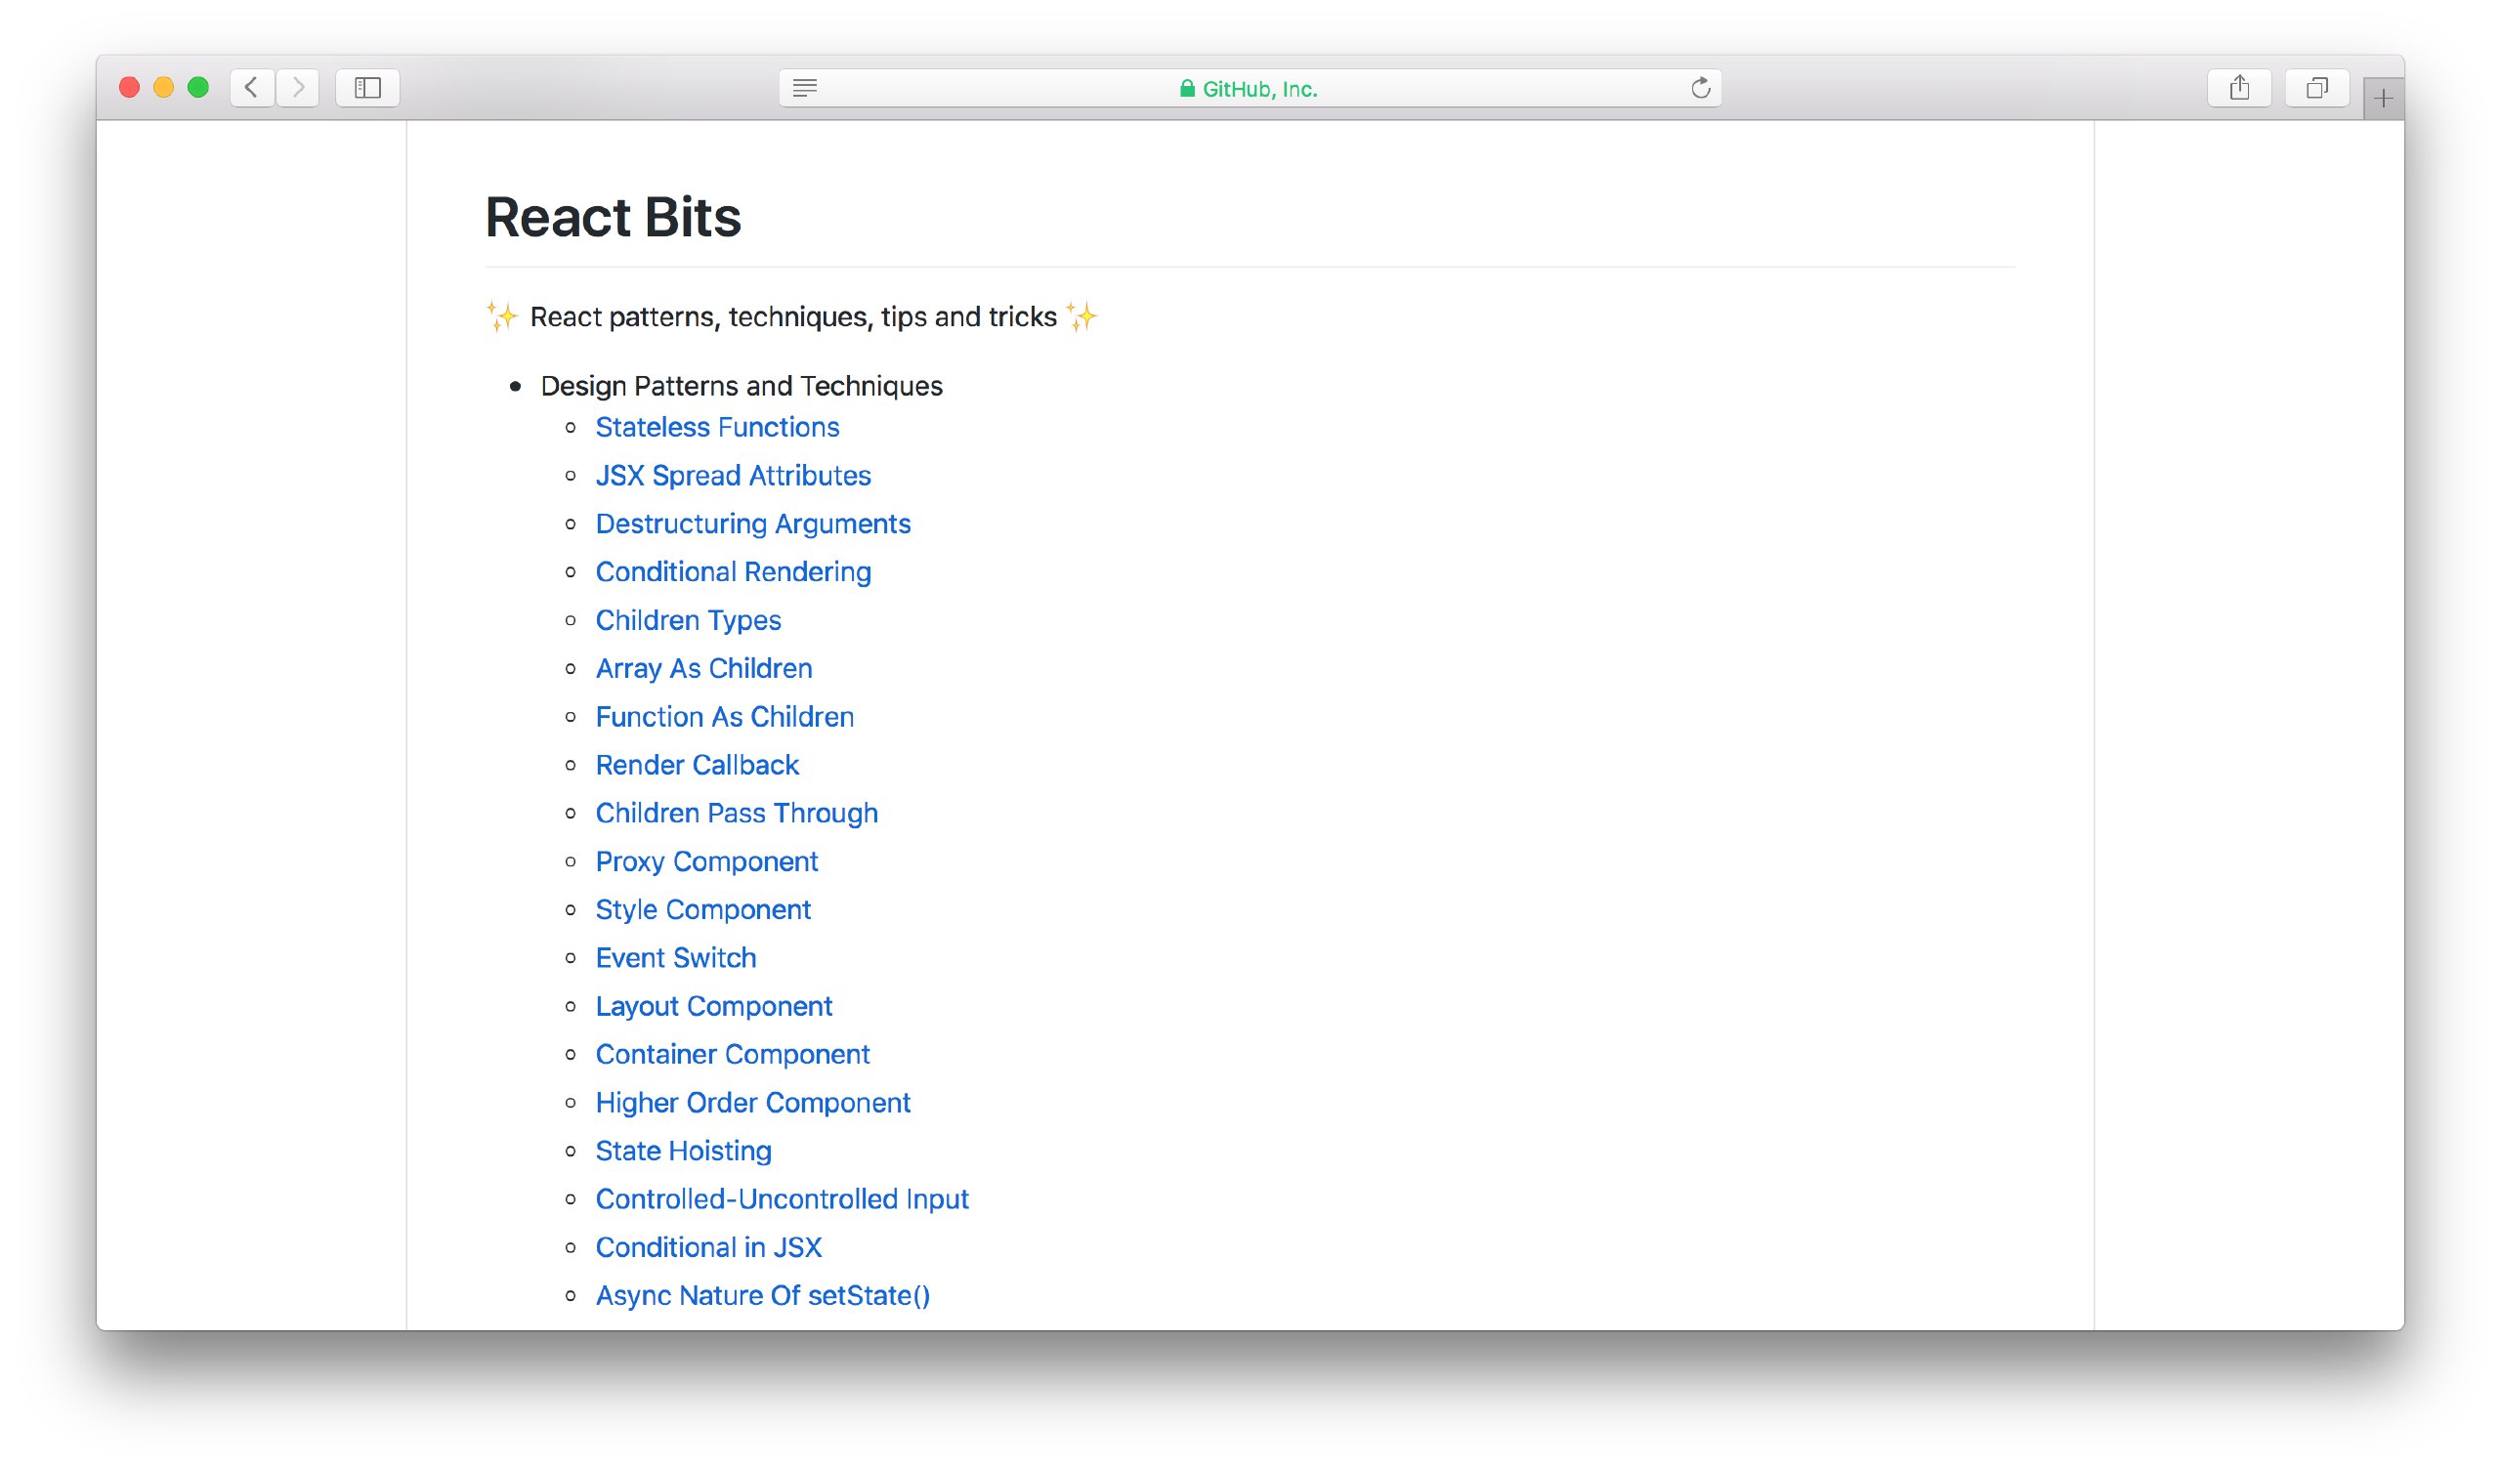The height and width of the screenshot is (1468, 2501).
Task: Open the State Hoisting link
Action: click(x=683, y=1152)
